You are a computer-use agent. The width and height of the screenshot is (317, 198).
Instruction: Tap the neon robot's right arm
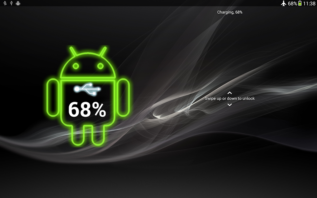(123, 97)
